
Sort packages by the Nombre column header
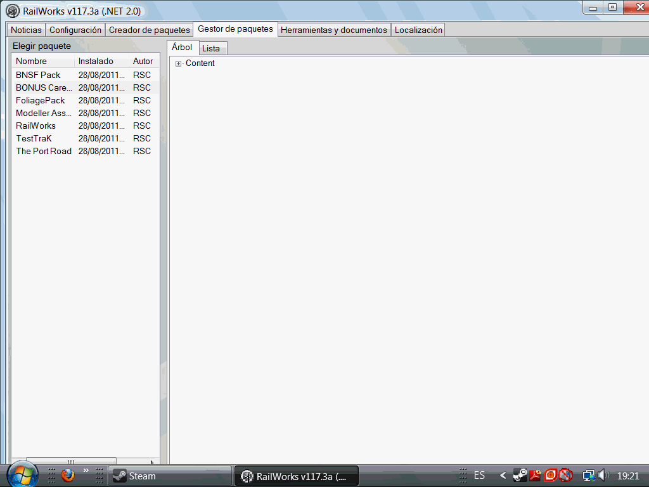[x=42, y=62]
